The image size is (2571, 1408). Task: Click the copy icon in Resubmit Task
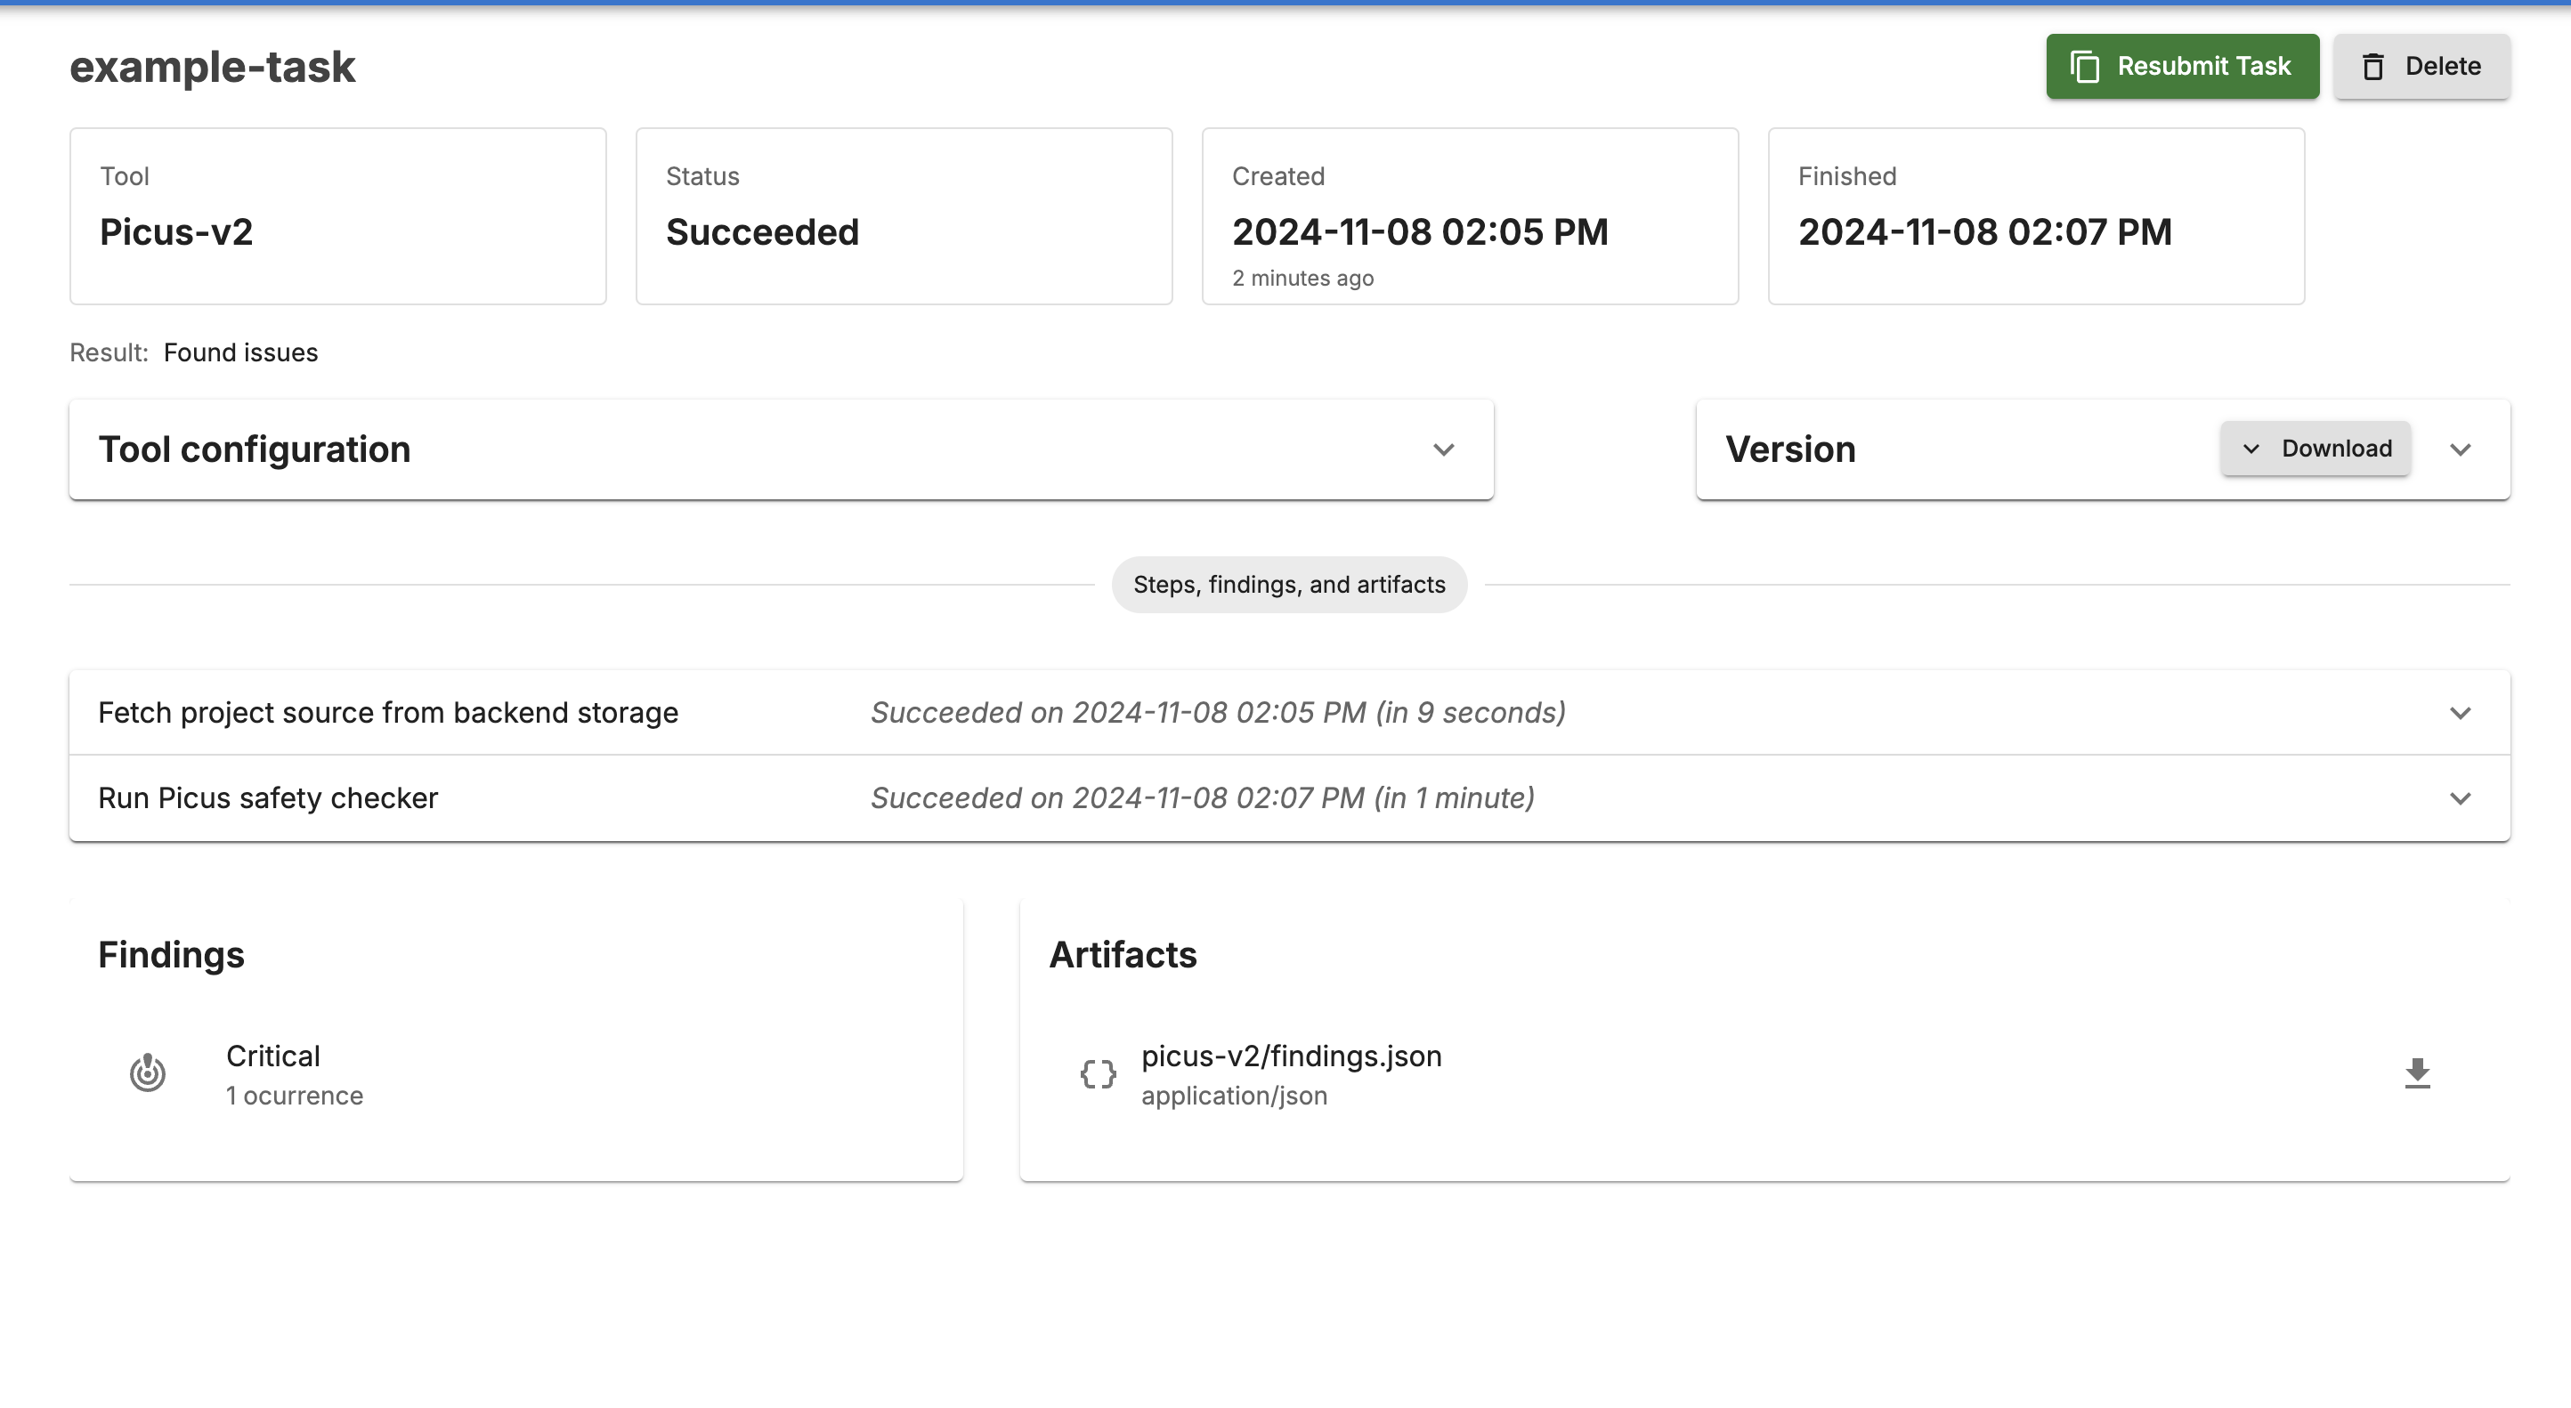click(2085, 67)
